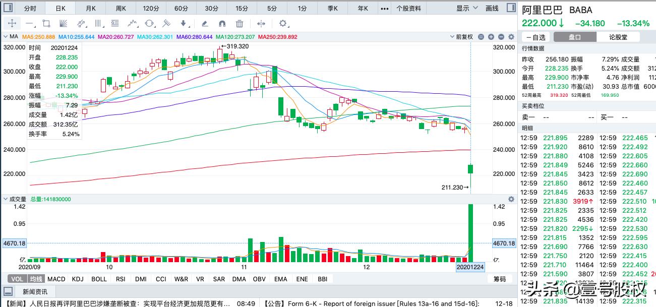Toggle the right sidebar panel icon
The image size is (656, 307).
(x=511, y=8)
